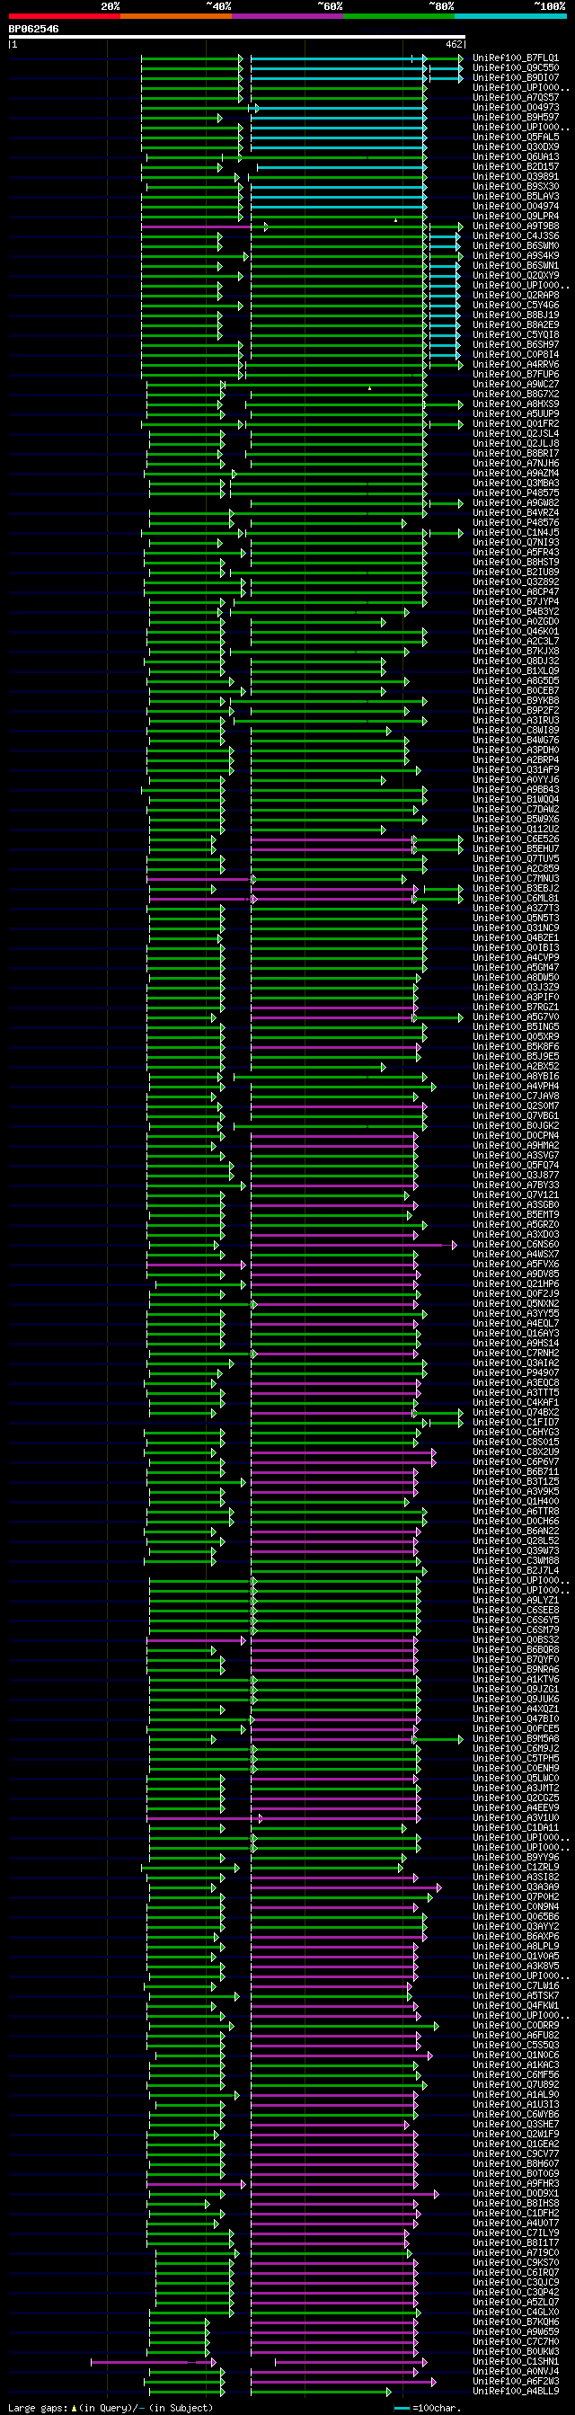Click the red 20% identity legend segment
The height and width of the screenshot is (2415, 575).
pos(65,16)
